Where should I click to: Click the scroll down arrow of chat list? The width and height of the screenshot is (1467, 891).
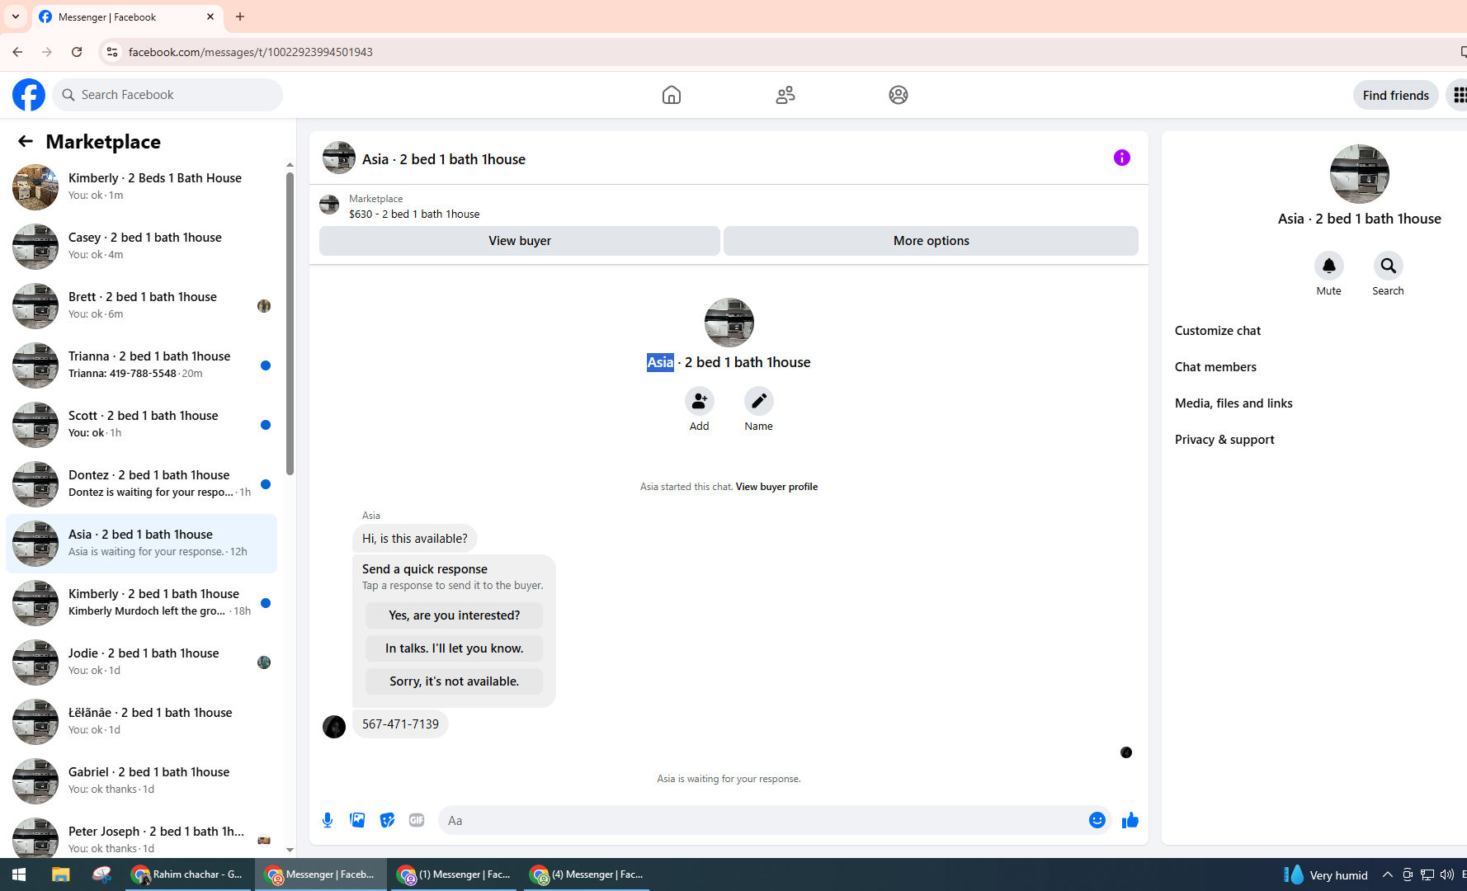pos(290,850)
